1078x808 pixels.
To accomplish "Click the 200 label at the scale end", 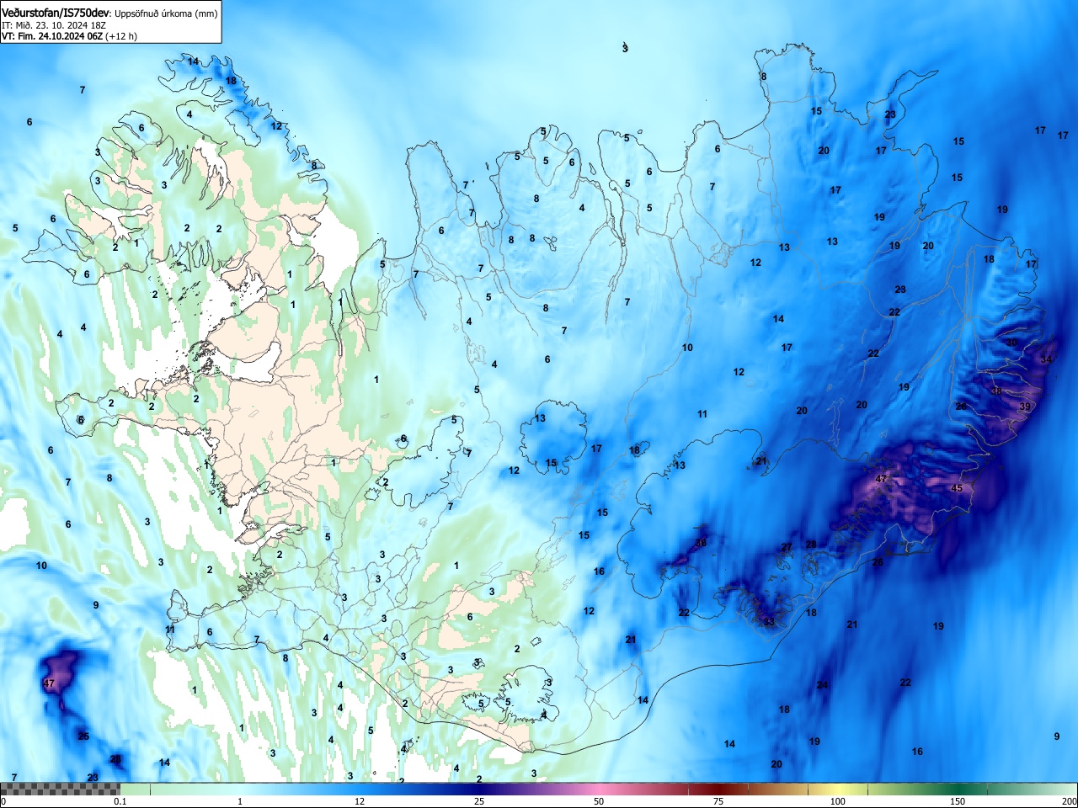I will click(x=1069, y=801).
